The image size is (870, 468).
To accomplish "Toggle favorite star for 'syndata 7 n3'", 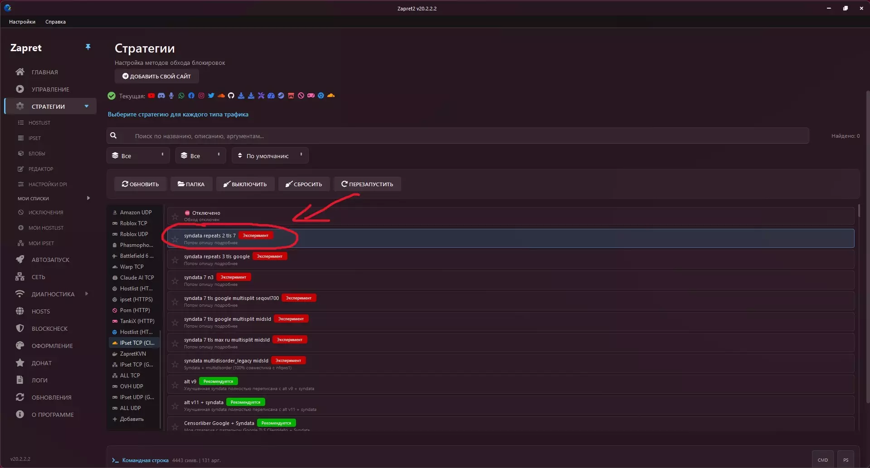I will [175, 280].
